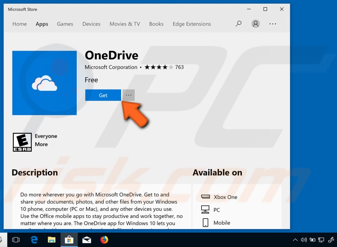Switch to the Games tab
The image size is (337, 247).
(x=65, y=24)
